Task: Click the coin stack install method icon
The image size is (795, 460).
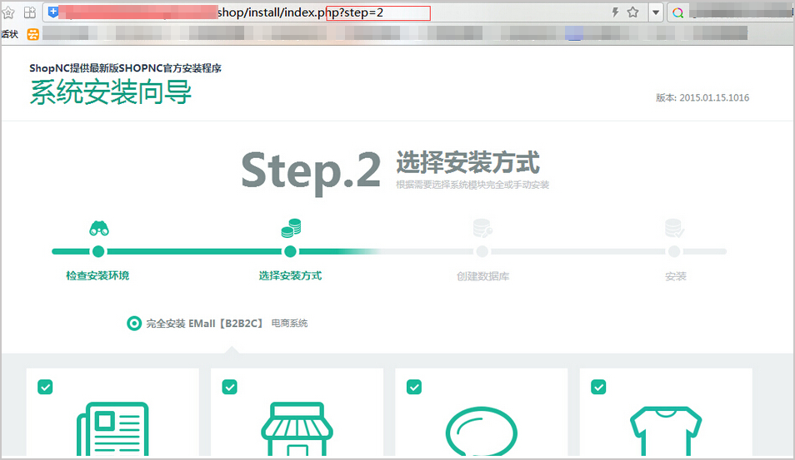Action: point(291,228)
